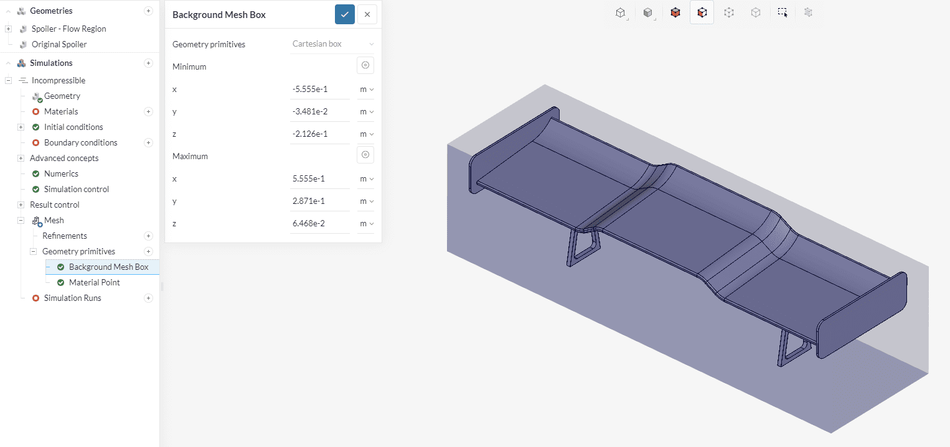Add a new geometry with plus icon
950x447 pixels.
coord(148,11)
